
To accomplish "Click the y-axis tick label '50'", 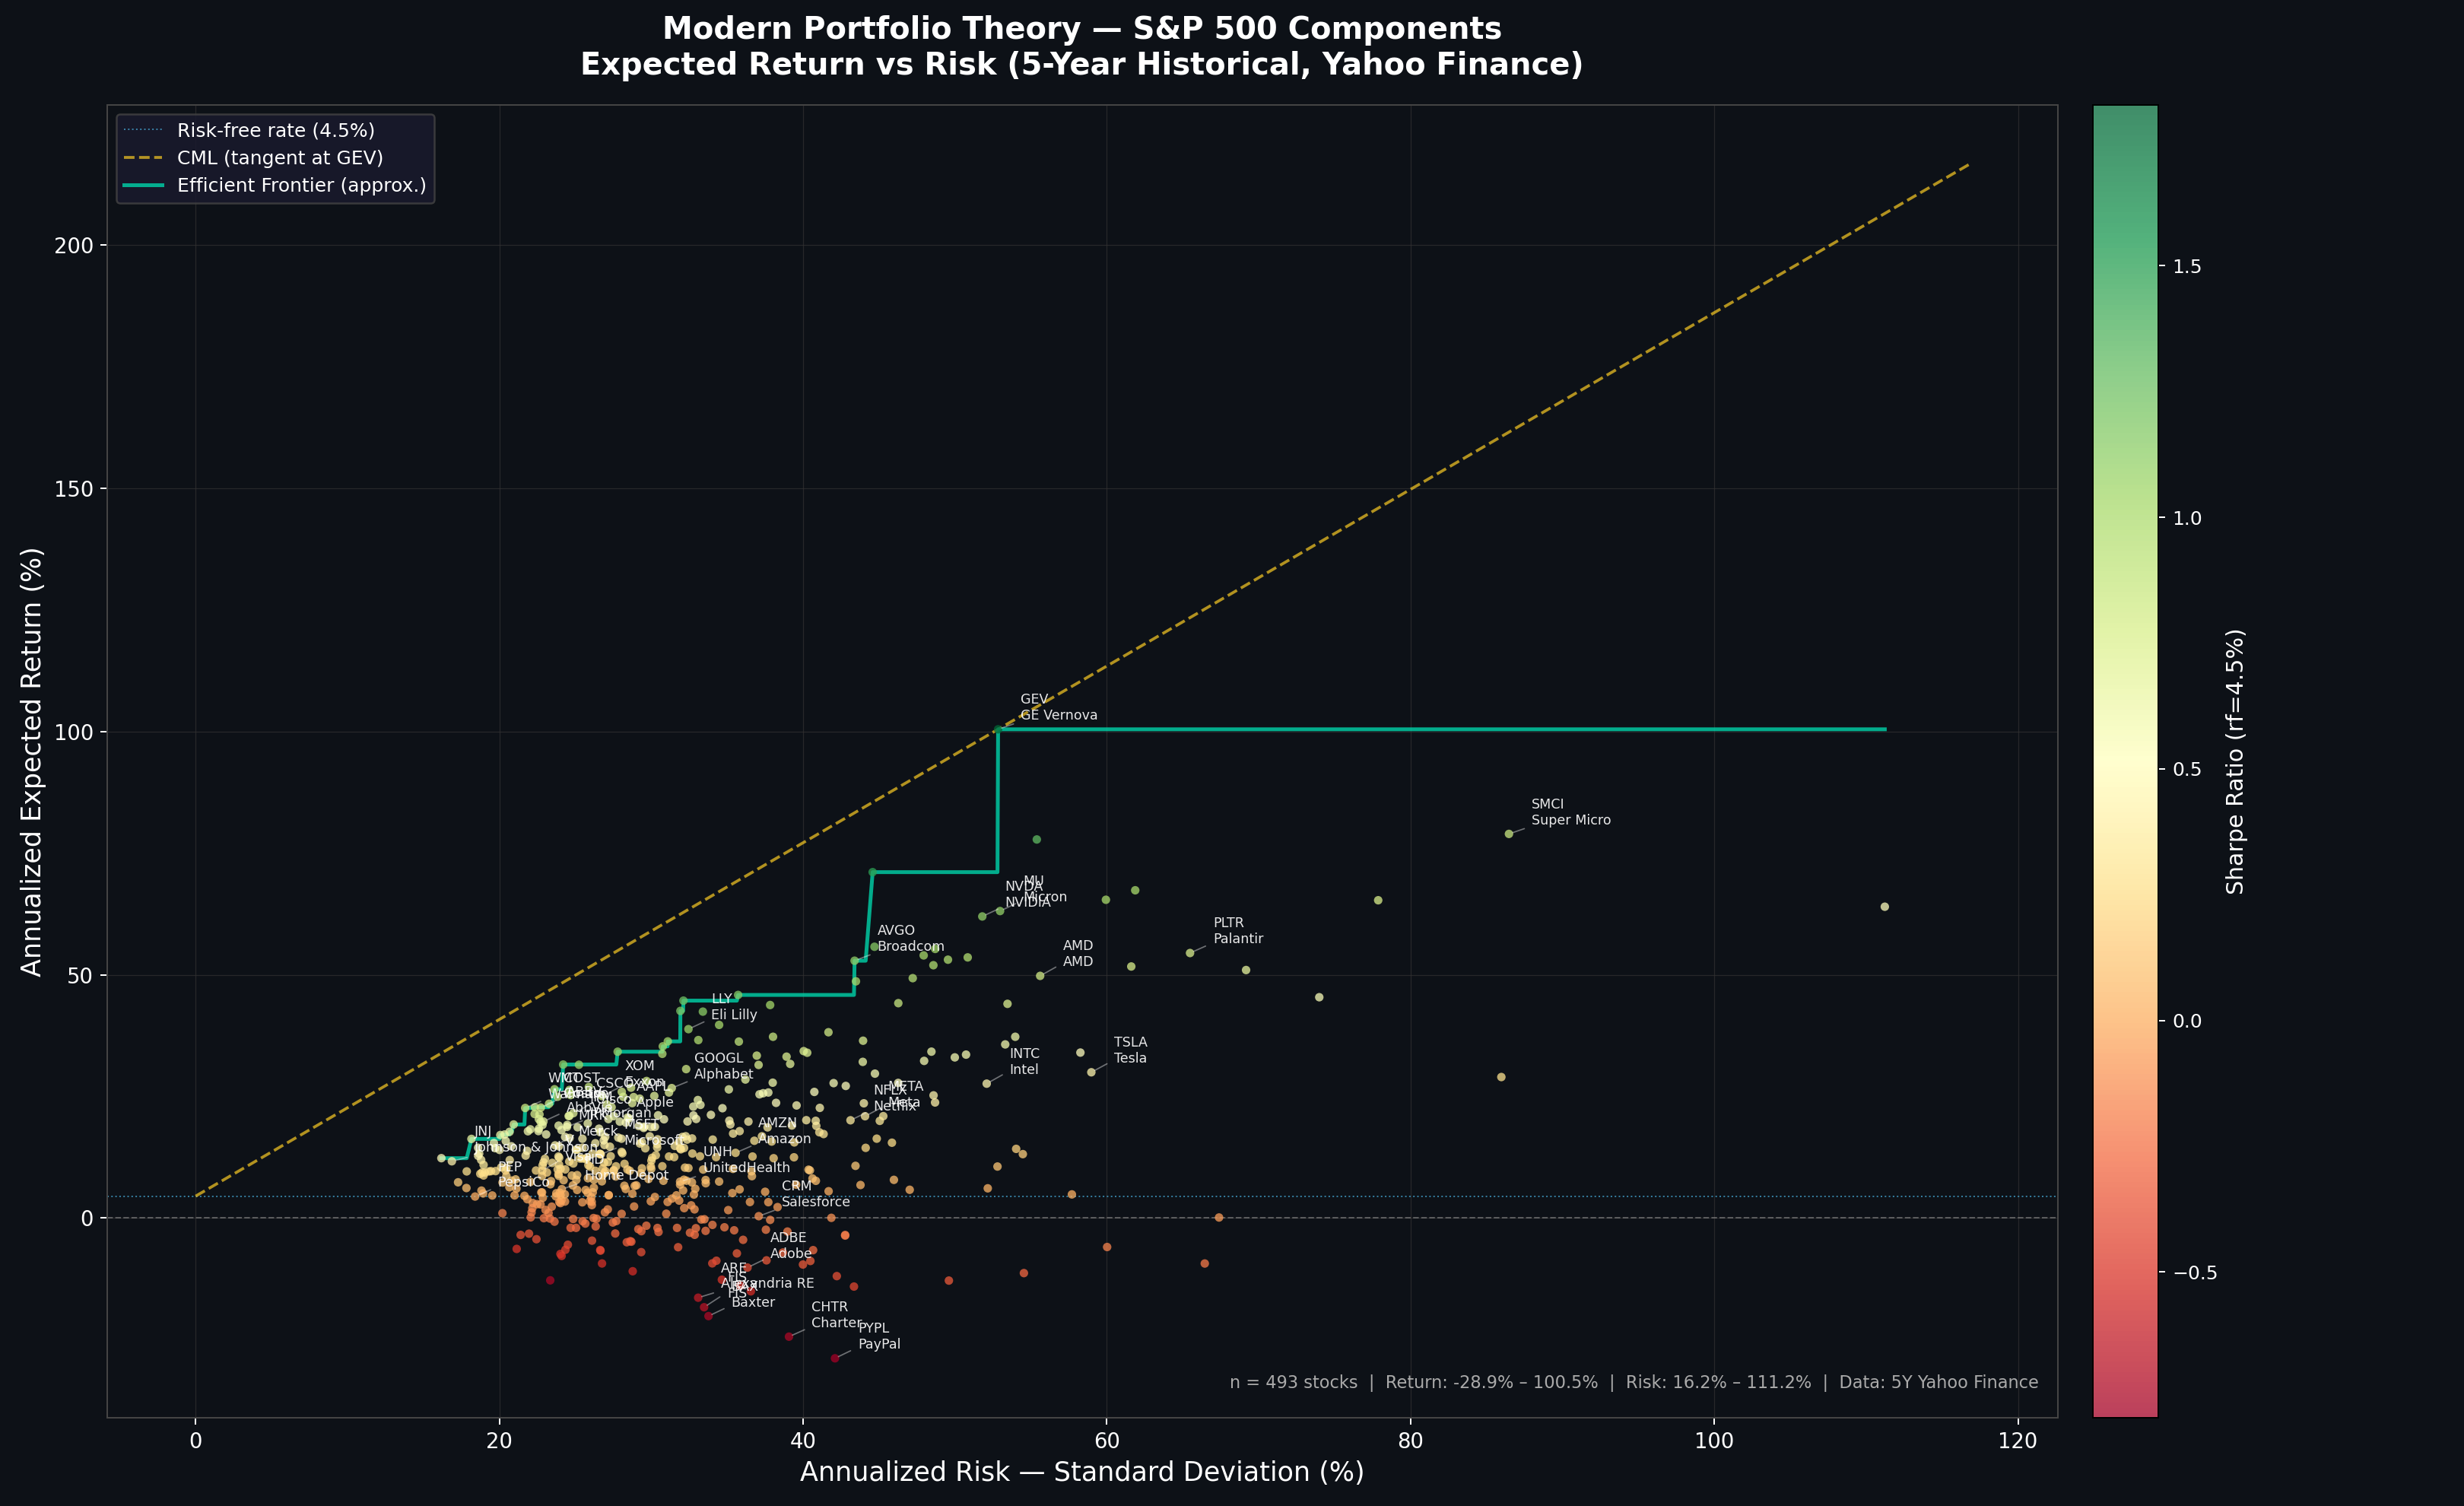I will pos(81,976).
